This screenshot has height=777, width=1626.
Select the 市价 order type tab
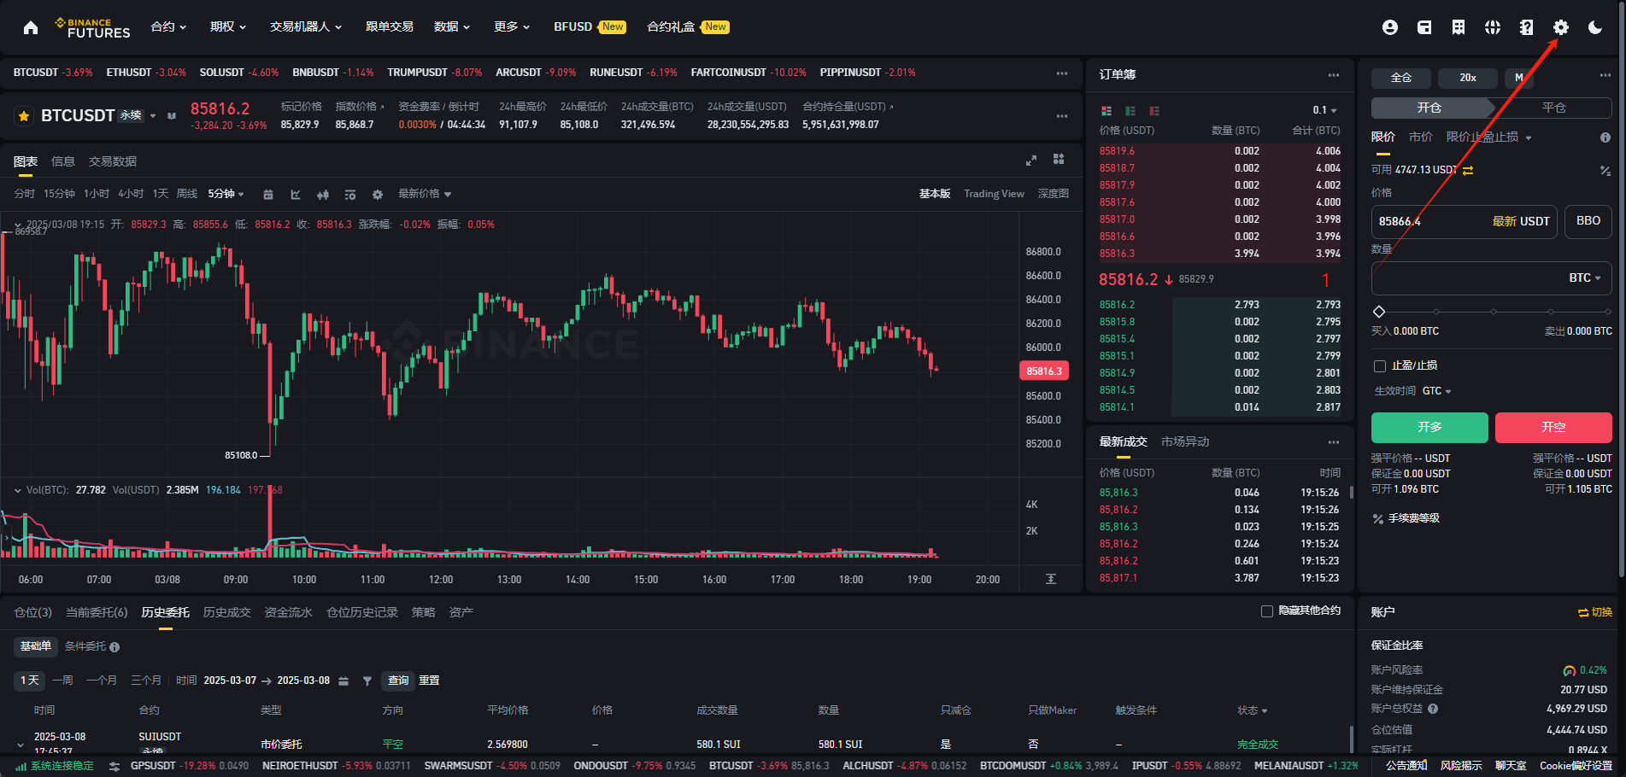pyautogui.click(x=1420, y=137)
